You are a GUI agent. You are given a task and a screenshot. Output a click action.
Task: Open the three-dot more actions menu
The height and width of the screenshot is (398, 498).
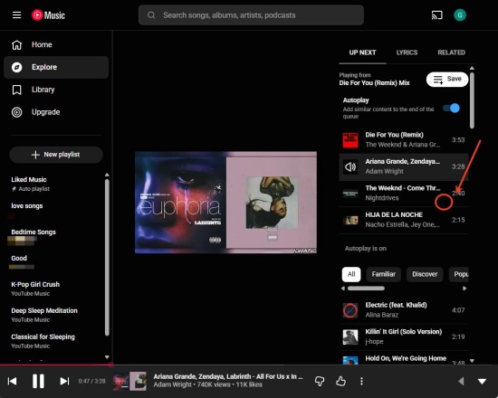click(361, 381)
